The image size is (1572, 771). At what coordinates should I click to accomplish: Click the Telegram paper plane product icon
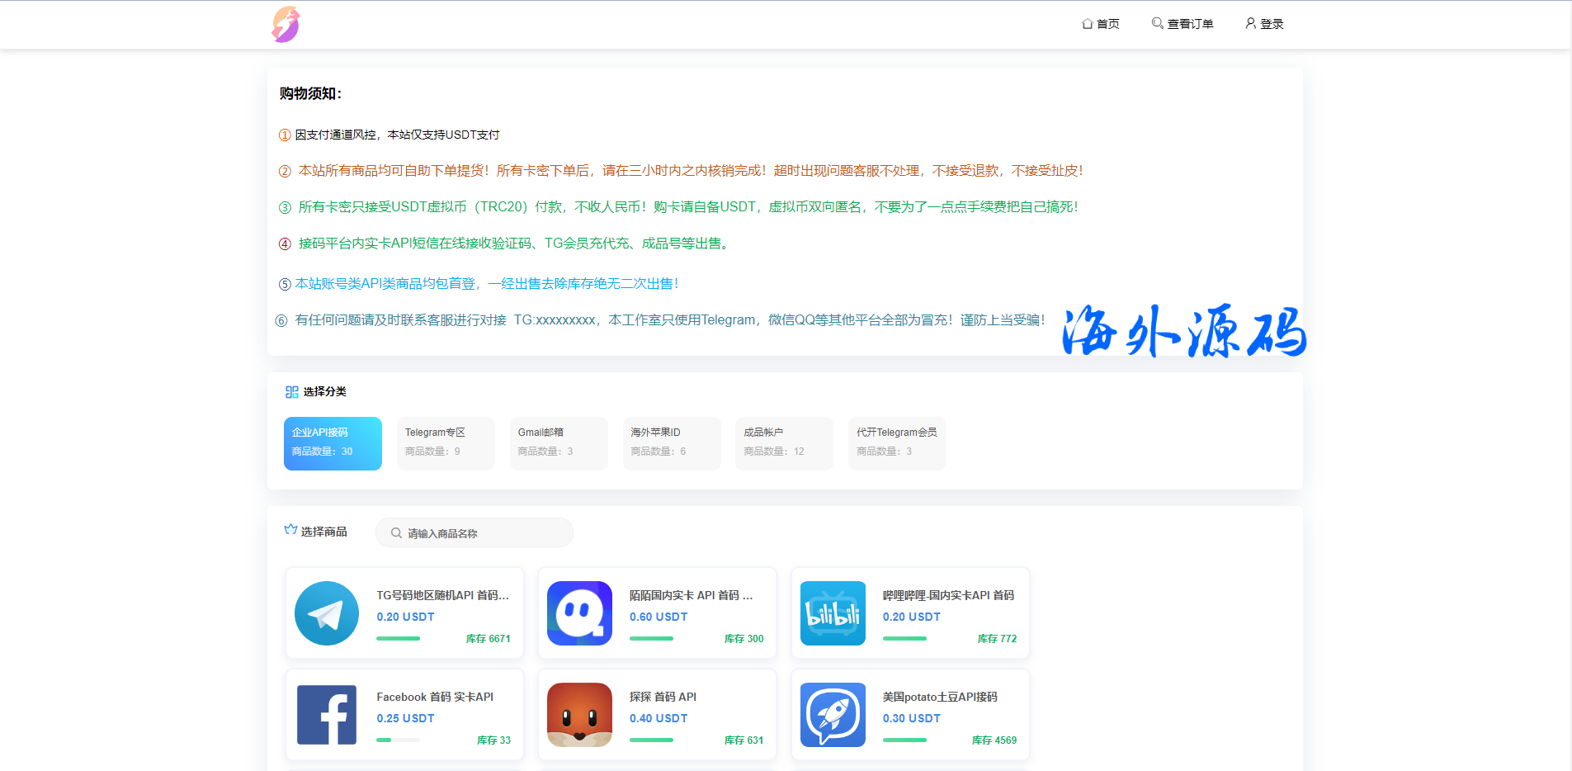click(327, 613)
